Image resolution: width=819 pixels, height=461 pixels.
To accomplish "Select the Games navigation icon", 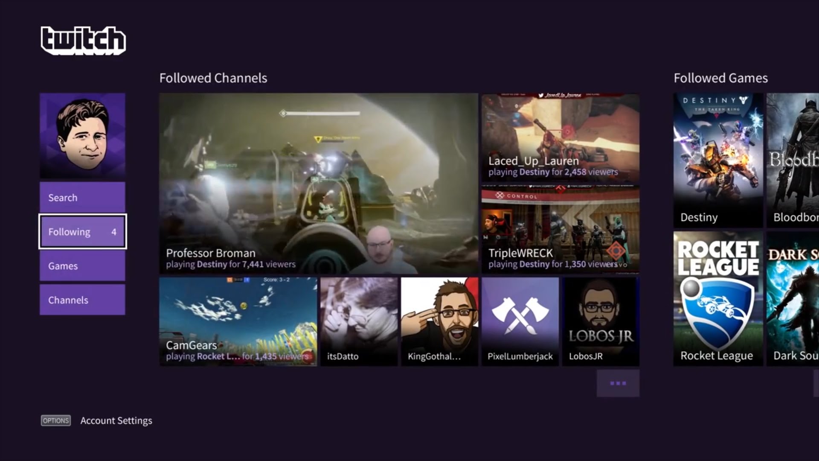I will coord(82,266).
